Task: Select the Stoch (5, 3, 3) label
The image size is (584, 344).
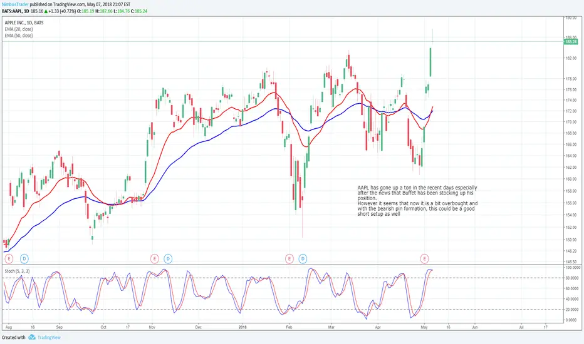Action: click(x=17, y=271)
